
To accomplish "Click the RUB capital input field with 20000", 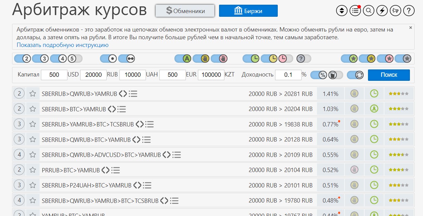I will click(x=93, y=75).
